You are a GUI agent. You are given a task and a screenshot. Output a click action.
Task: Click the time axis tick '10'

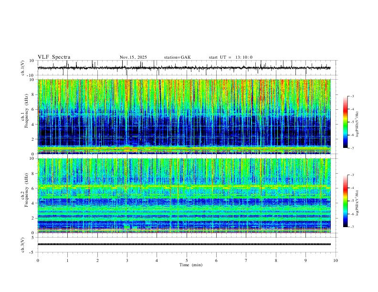point(336,261)
